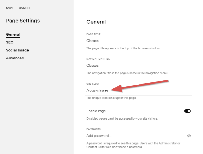Click the PAGE TITLE field label
203x154 pixels.
coord(94,34)
